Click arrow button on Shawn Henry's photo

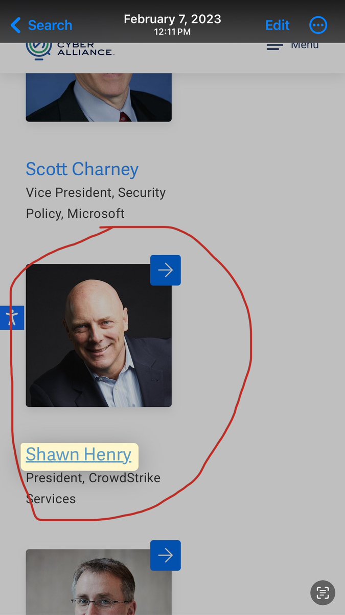165,270
